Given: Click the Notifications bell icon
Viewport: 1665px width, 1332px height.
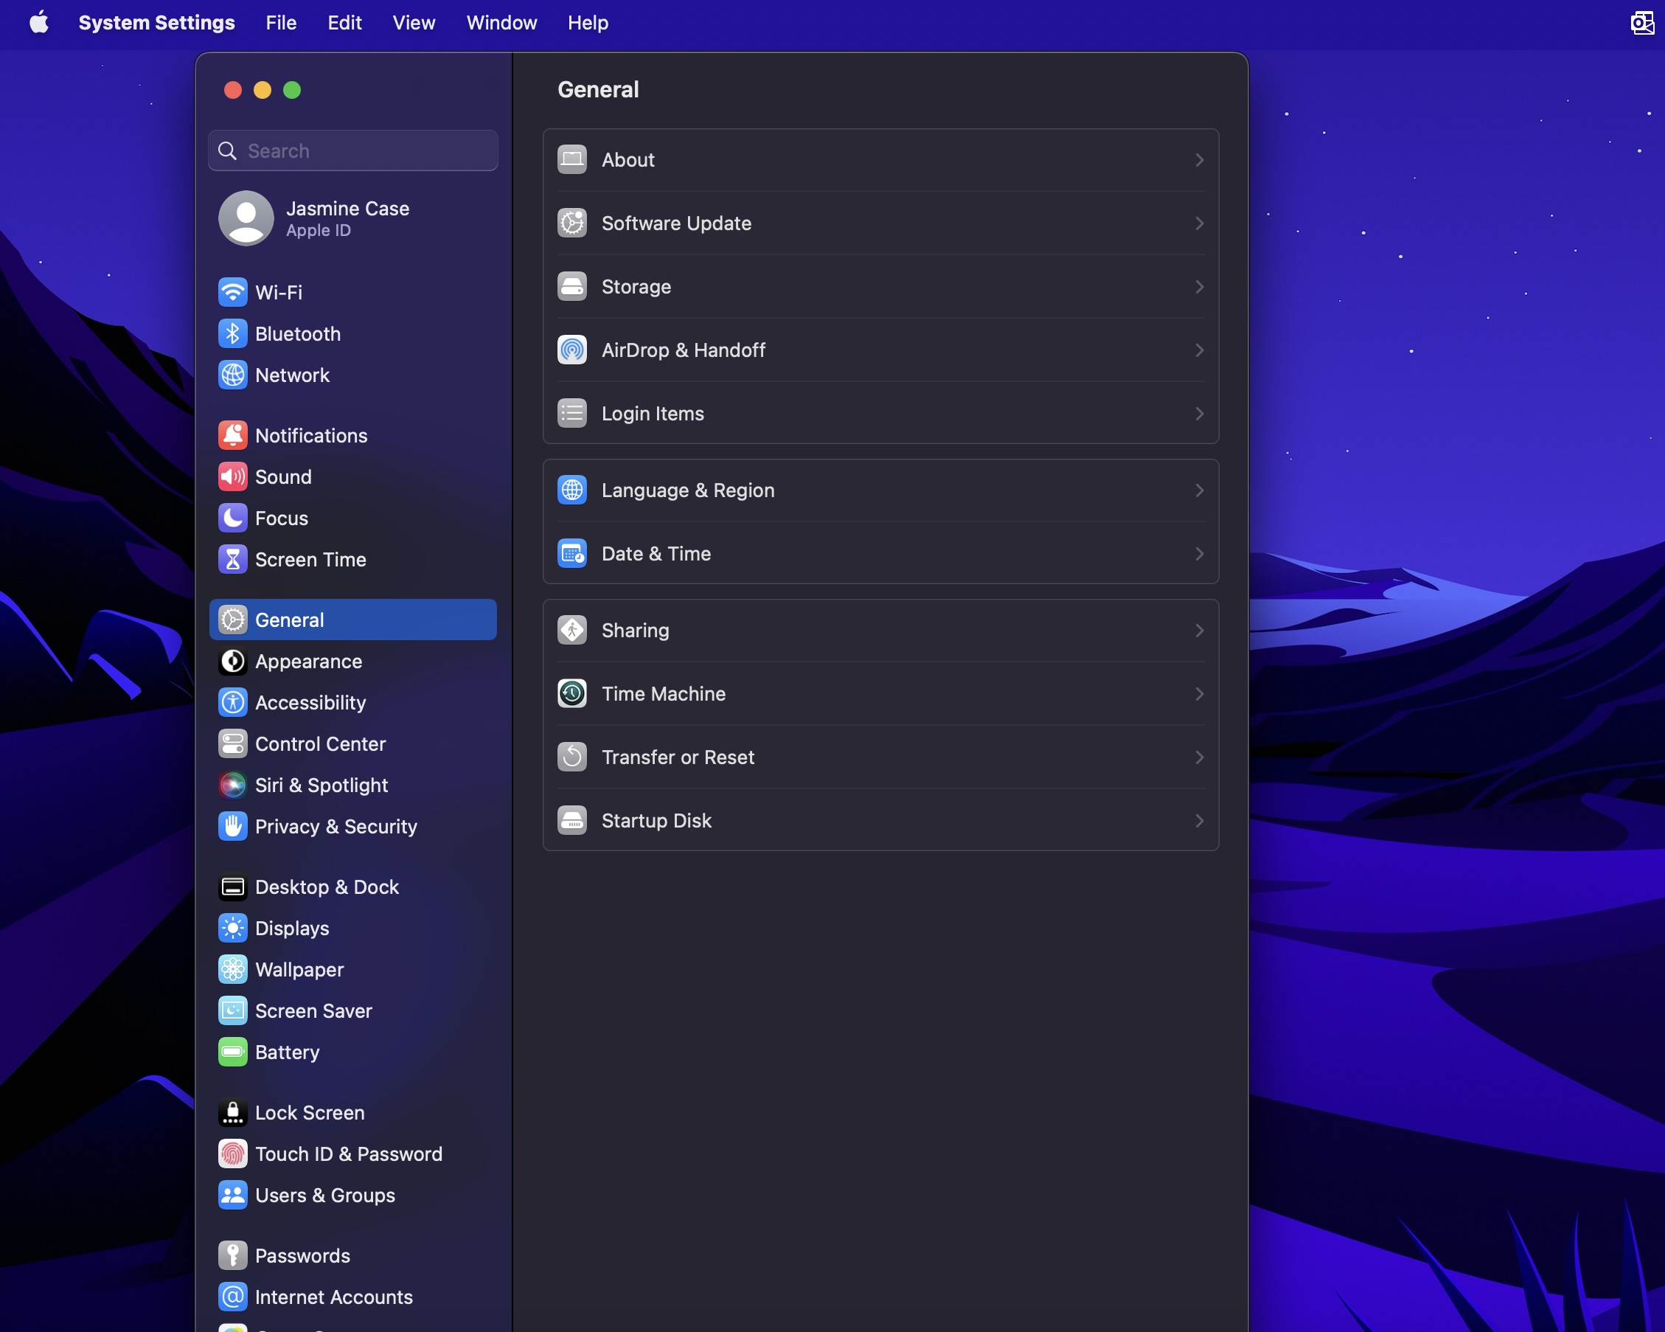Looking at the screenshot, I should (232, 435).
